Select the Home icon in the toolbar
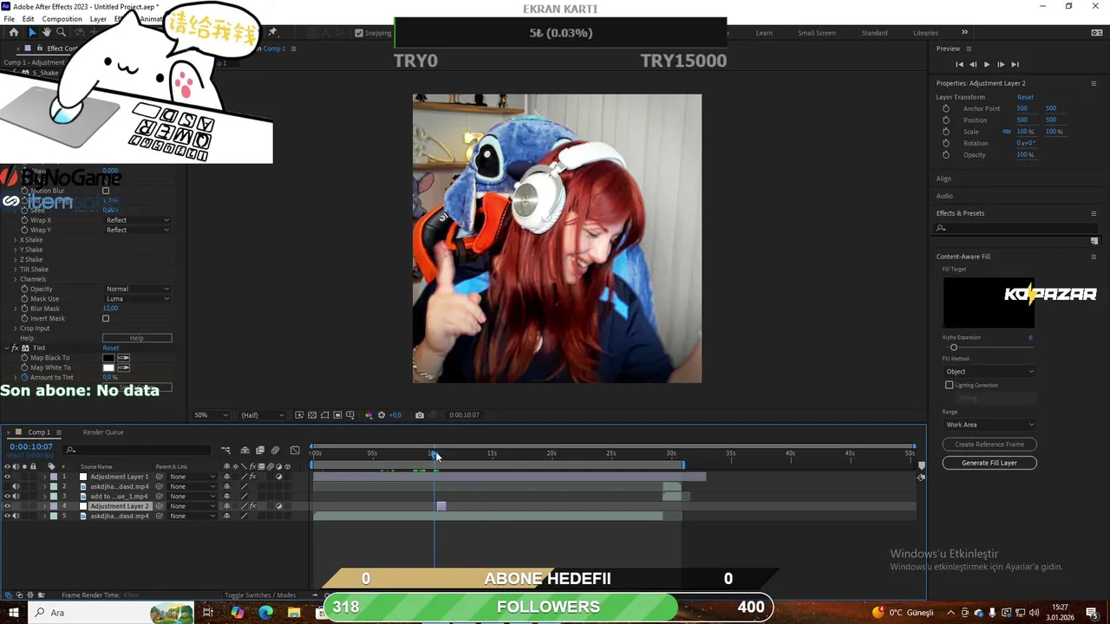The height and width of the screenshot is (624, 1110). (x=13, y=33)
